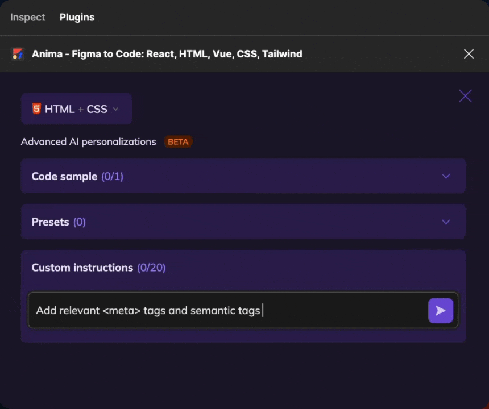Viewport: 489px width, 409px height.
Task: Open the HTML + CSS framework dropdown arrow
Action: (x=115, y=109)
